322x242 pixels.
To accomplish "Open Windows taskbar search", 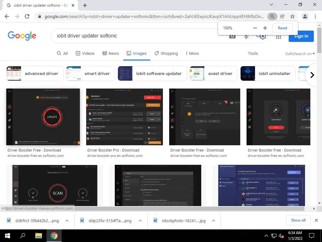I will click(23, 236).
